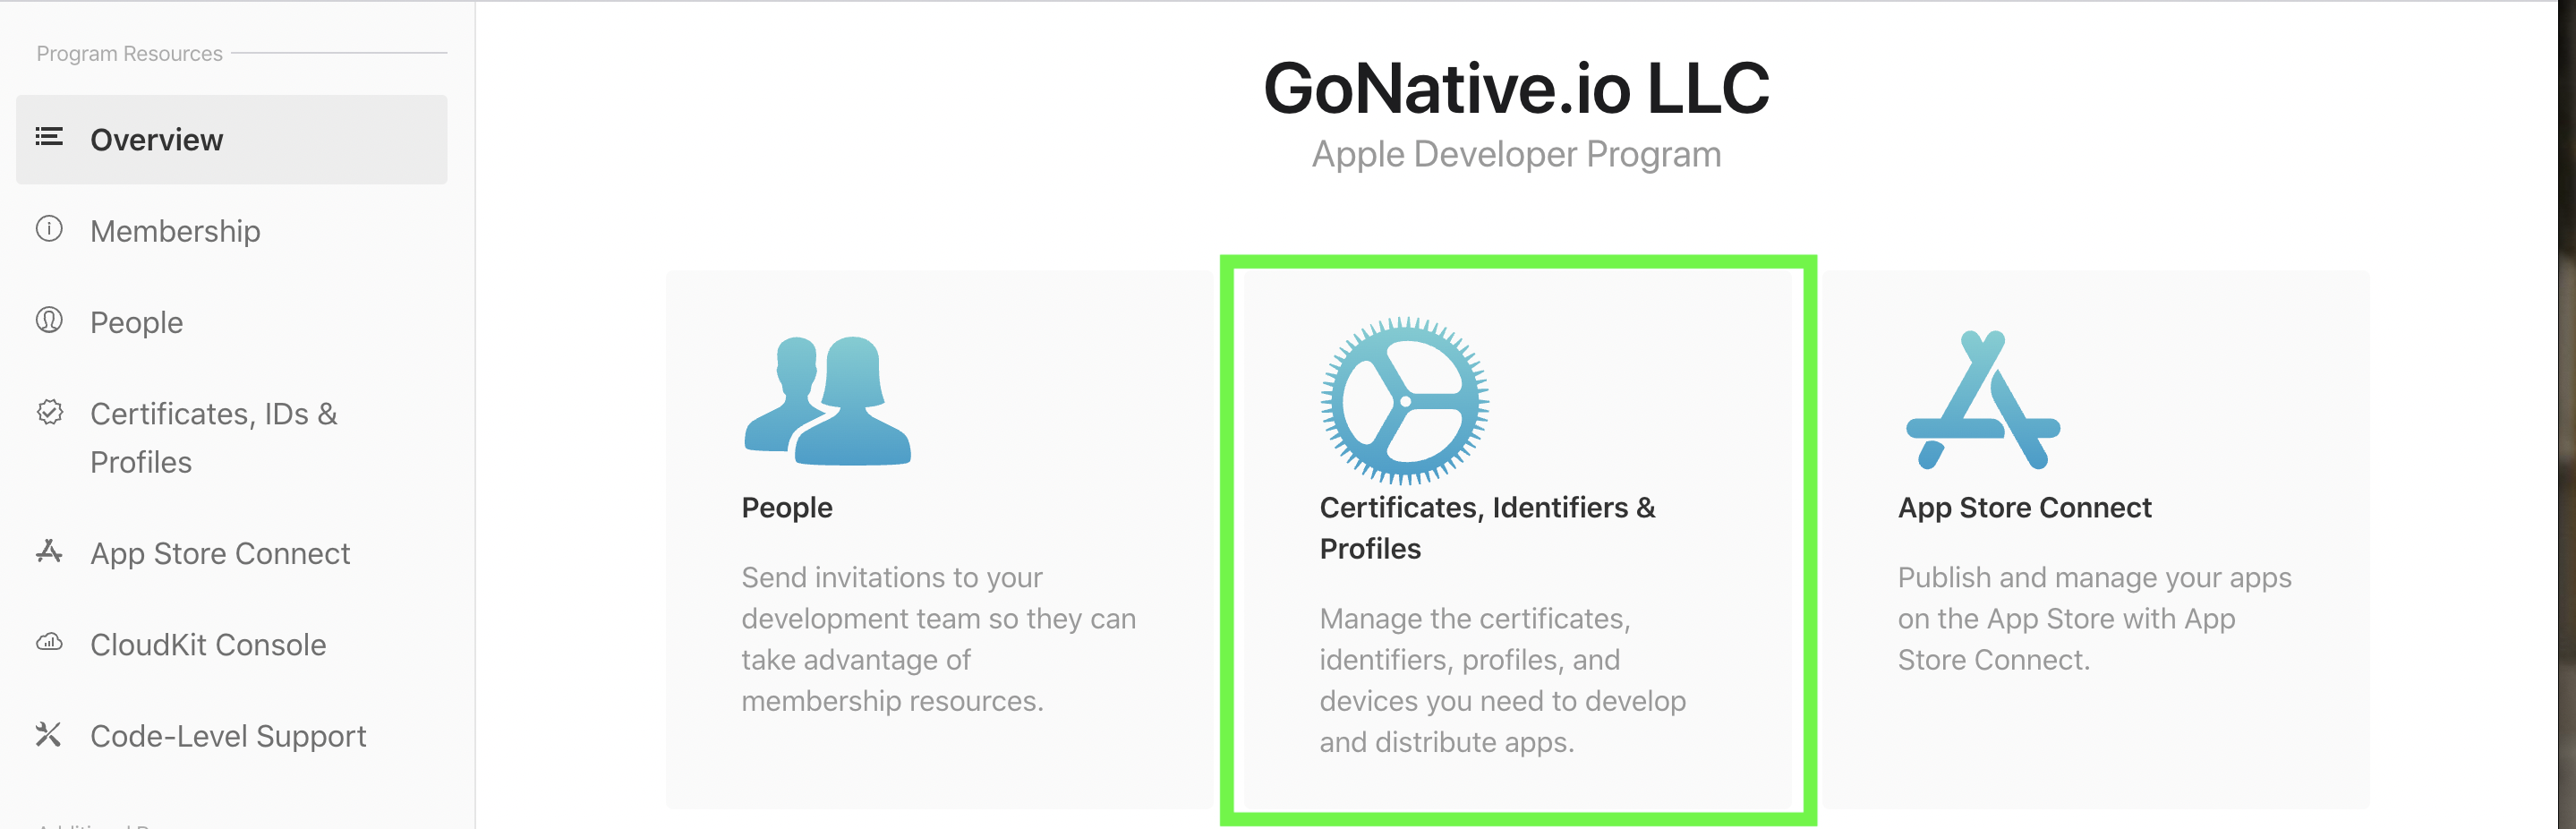The image size is (2576, 829).
Task: Click the CloudKit Console cloud icon
Action: click(49, 642)
